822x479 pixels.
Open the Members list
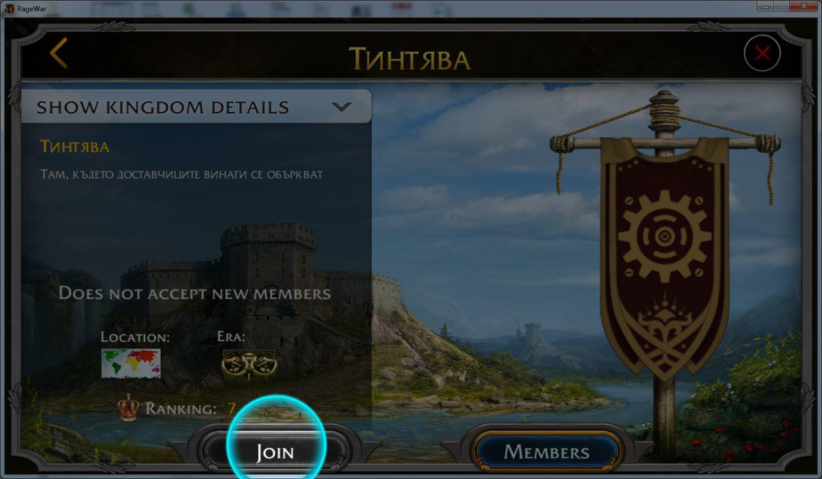tap(547, 452)
